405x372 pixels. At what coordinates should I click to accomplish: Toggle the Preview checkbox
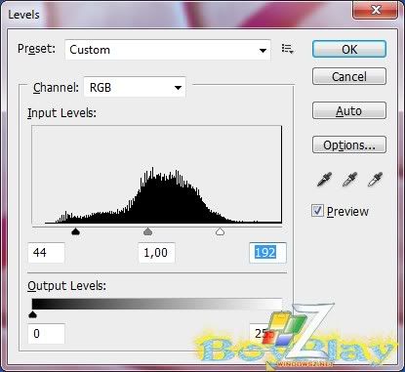[x=317, y=211]
